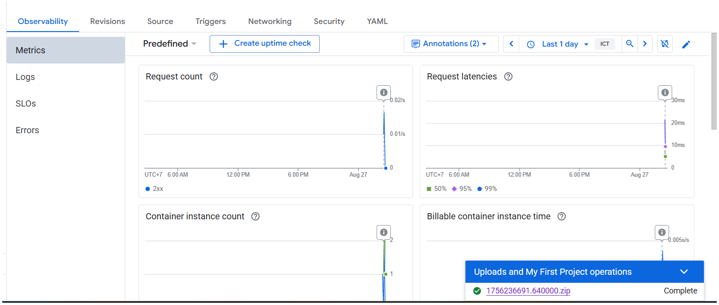Toggle the 50% latency legend
This screenshot has height=305, width=719.
(436, 189)
